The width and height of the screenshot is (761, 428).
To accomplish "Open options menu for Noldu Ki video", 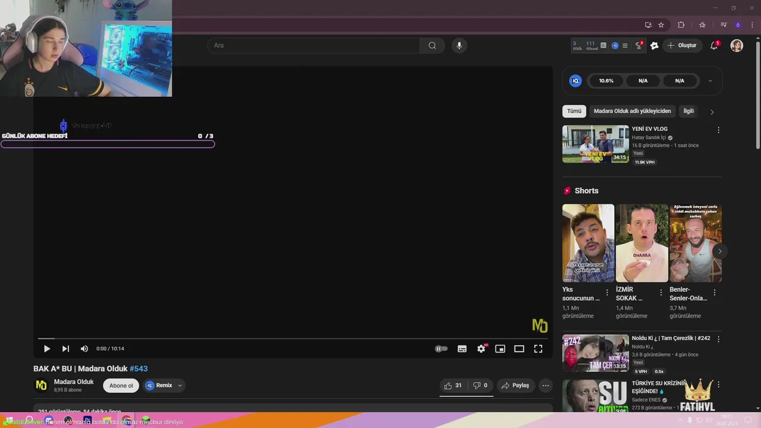I will [718, 339].
